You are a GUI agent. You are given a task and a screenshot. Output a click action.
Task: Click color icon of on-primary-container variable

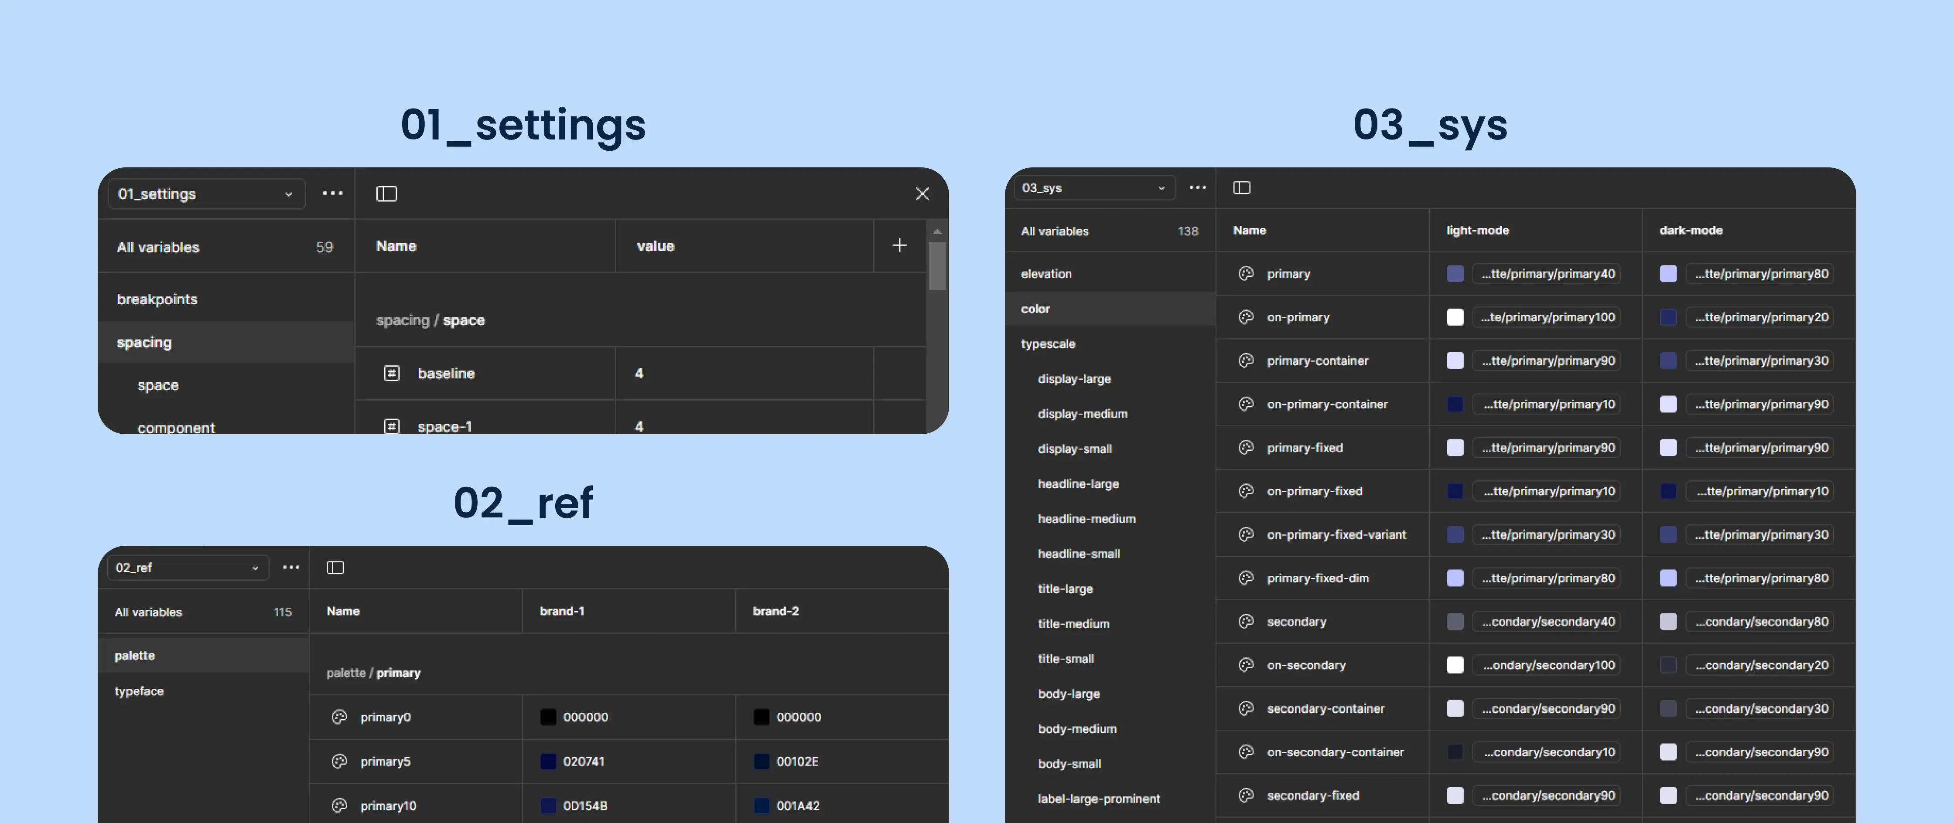coord(1246,404)
